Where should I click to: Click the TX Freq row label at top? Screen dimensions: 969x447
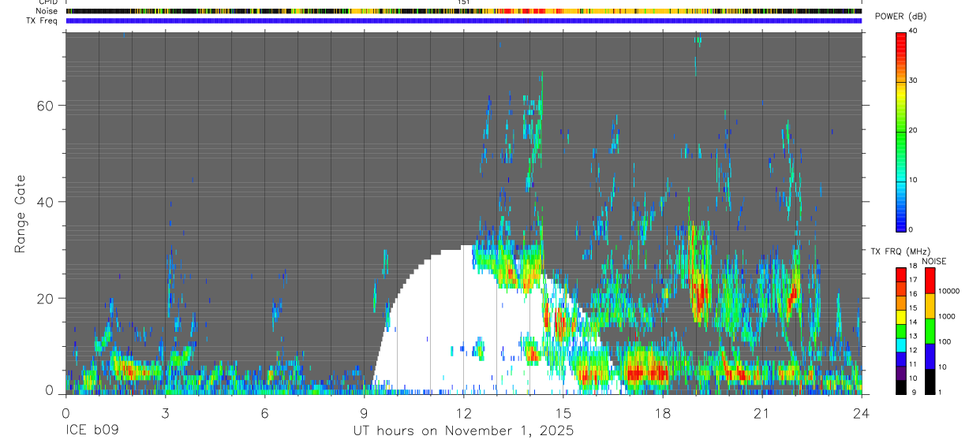pyautogui.click(x=42, y=20)
